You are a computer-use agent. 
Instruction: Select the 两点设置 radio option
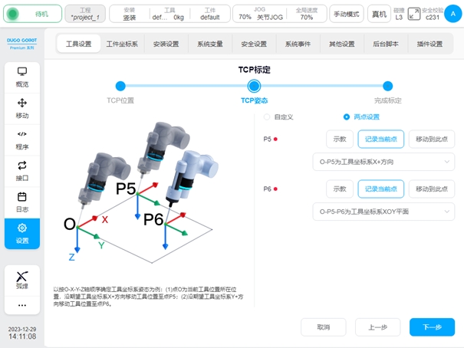pos(347,117)
